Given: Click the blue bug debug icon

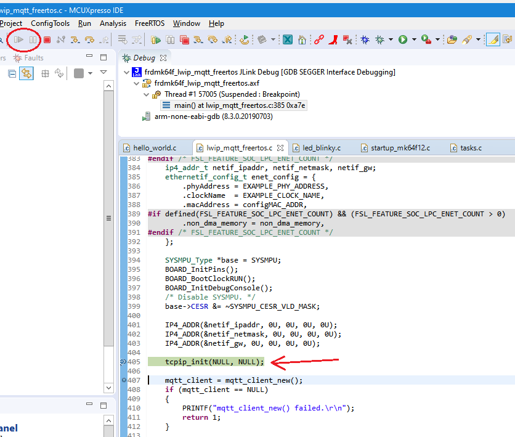Looking at the screenshot, I should tap(365, 40).
